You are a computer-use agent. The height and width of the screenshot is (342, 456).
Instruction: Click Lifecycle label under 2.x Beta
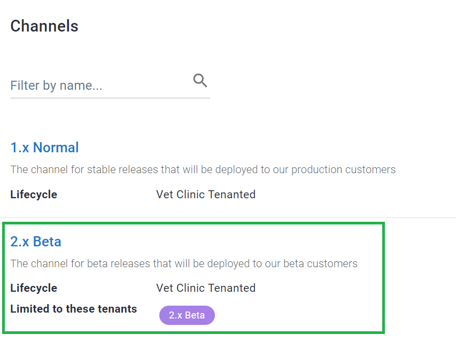point(34,288)
